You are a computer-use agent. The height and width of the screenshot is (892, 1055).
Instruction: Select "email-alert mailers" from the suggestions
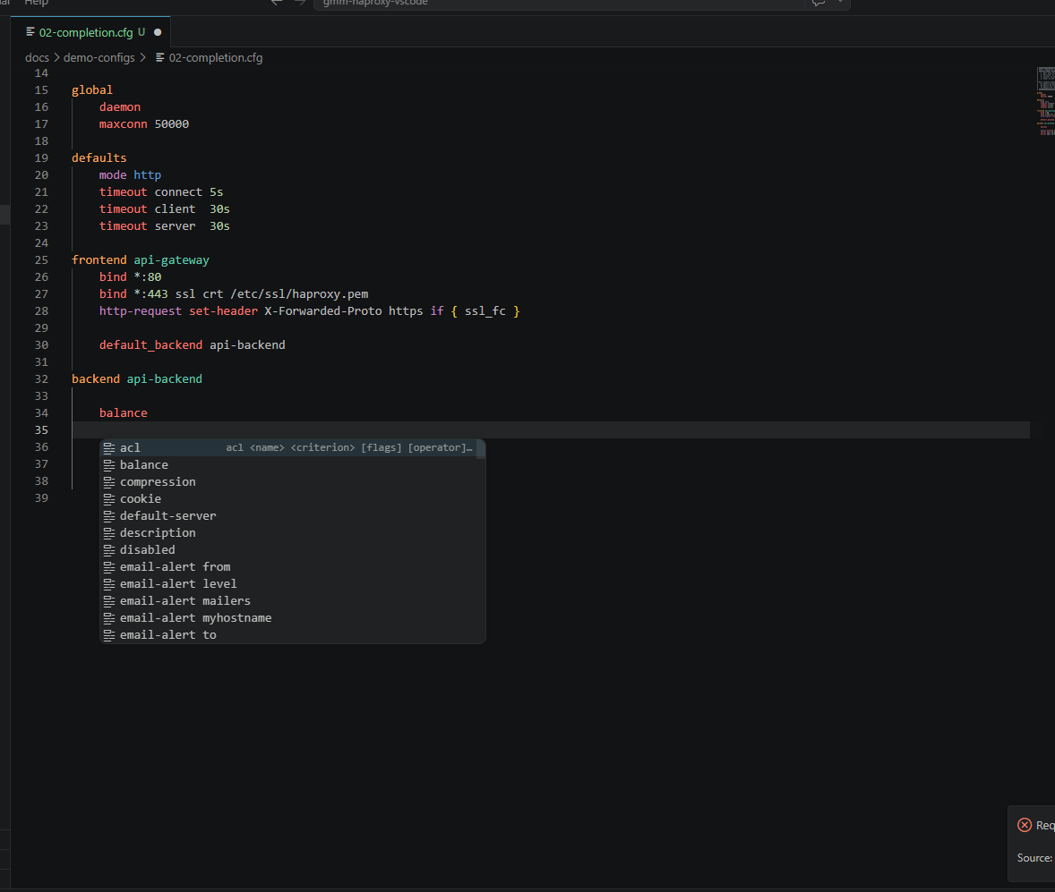pyautogui.click(x=177, y=600)
